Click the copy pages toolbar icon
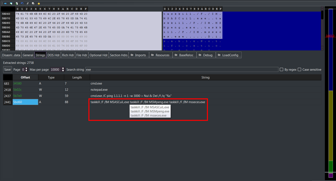Viewport: 336px width, 181px height. click(33, 3)
